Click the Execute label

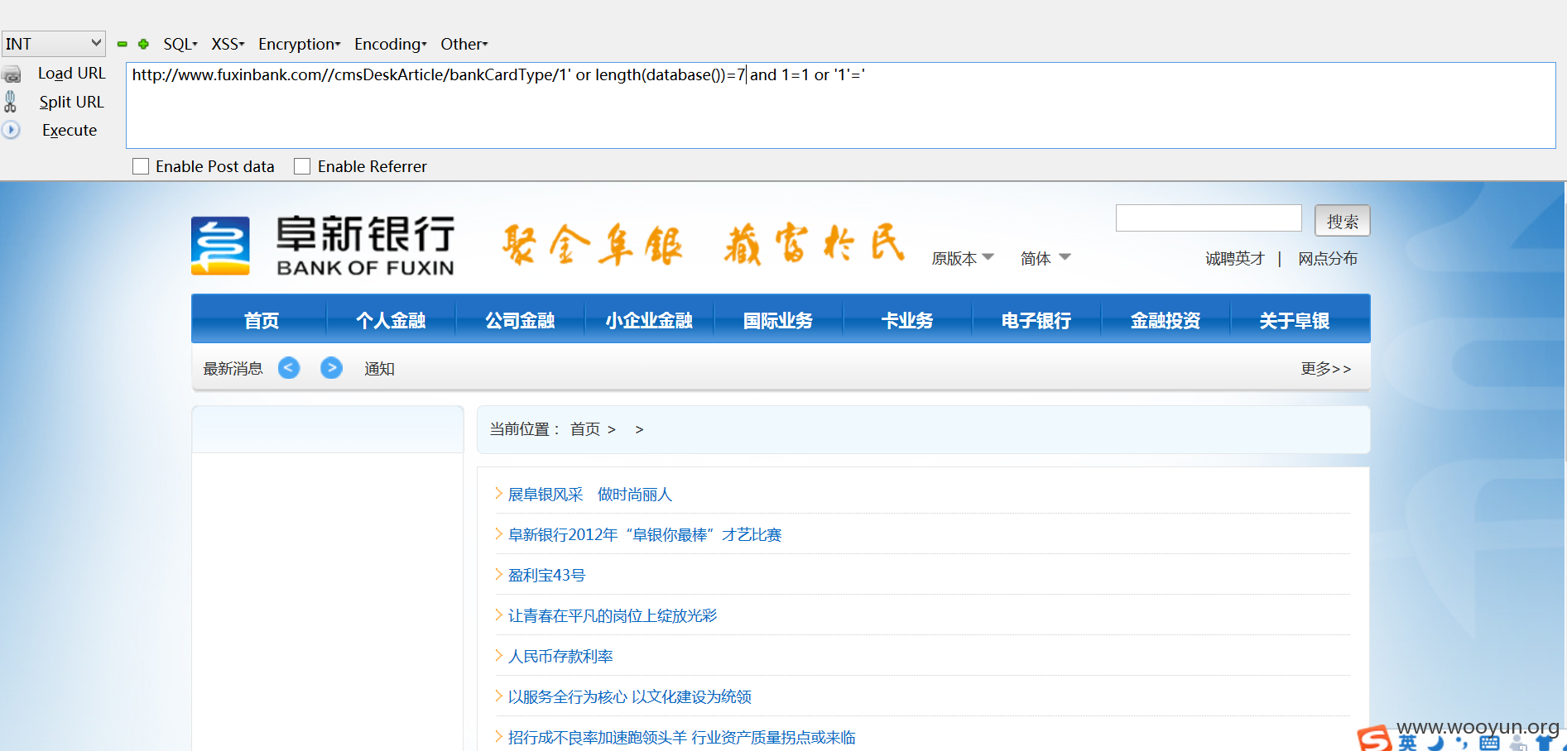pos(70,130)
